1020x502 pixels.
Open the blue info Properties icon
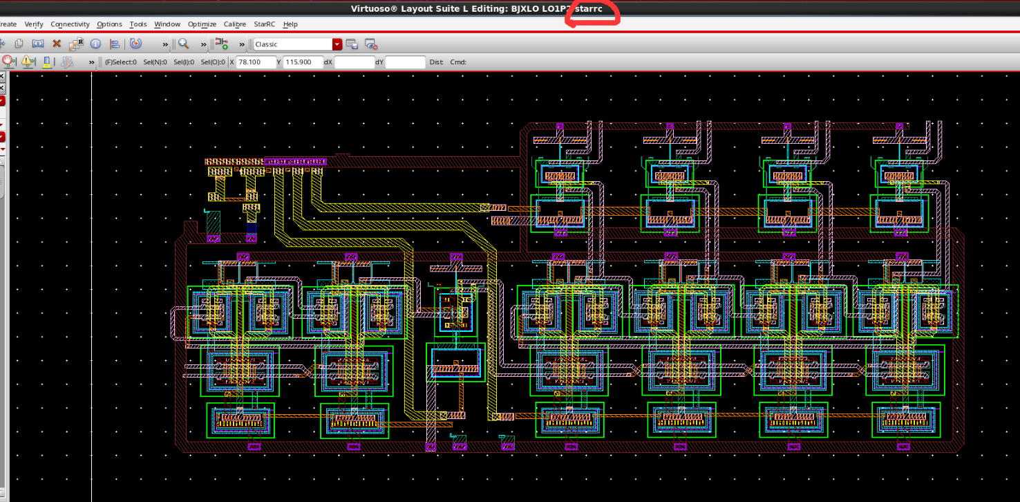pos(95,44)
